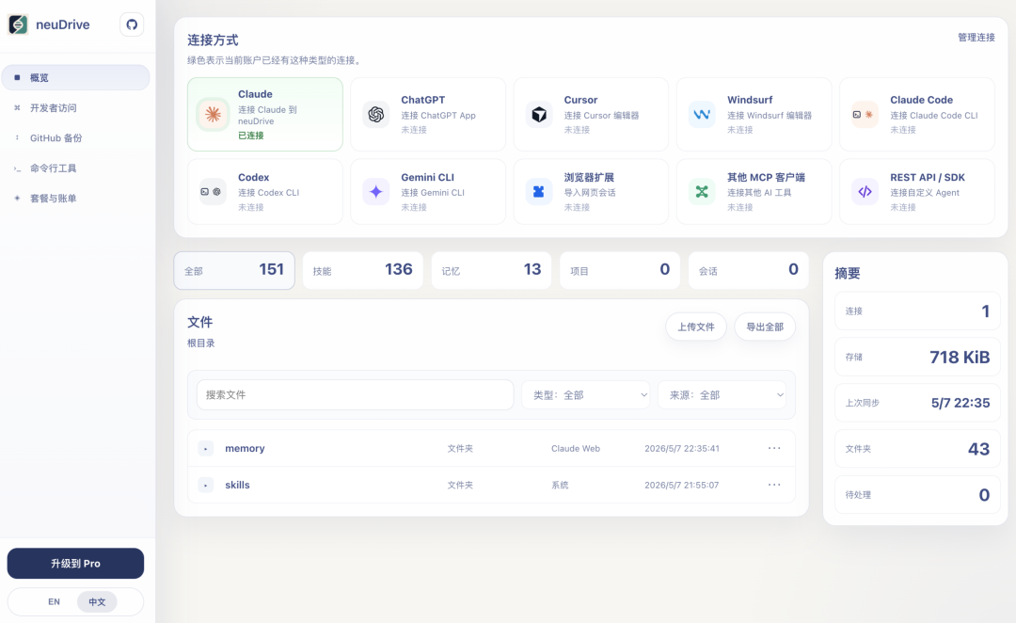Image resolution: width=1016 pixels, height=623 pixels.
Task: Filter files by 全部 151 tab
Action: pyautogui.click(x=234, y=270)
